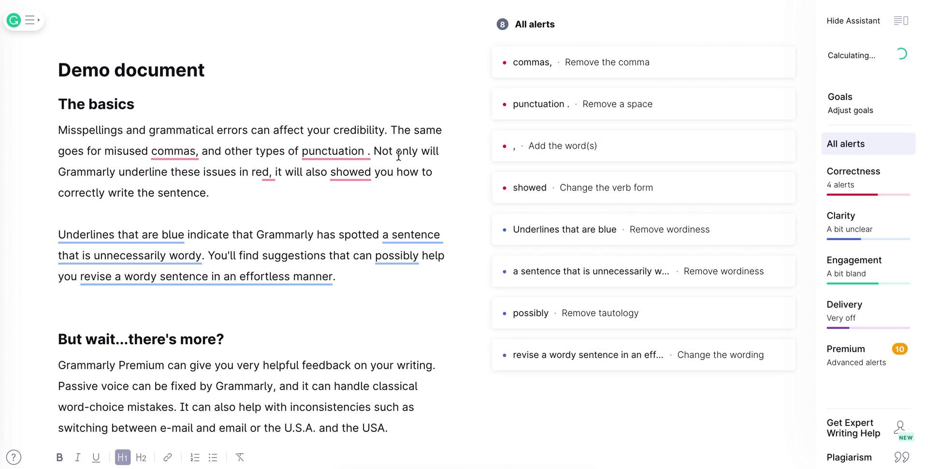The width and height of the screenshot is (928, 469).
Task: Click the Correctness red progress bar
Action: coord(868,194)
